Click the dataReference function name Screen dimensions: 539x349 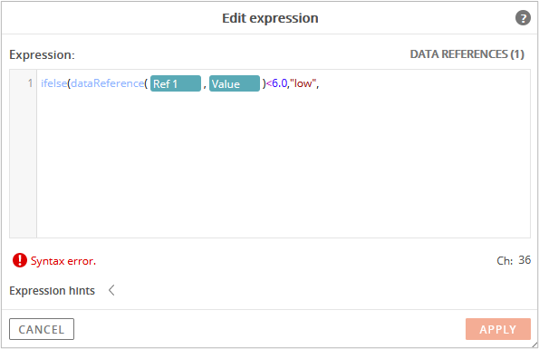click(108, 83)
